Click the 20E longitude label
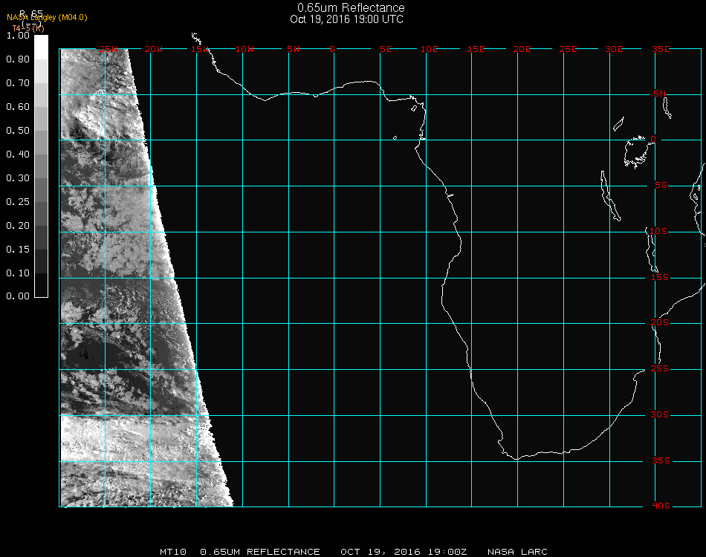706x557 pixels. (522, 49)
